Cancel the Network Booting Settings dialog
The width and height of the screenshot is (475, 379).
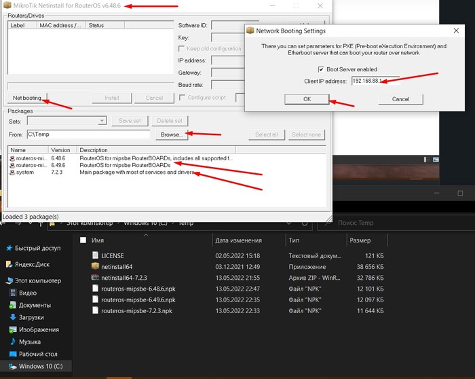point(400,99)
